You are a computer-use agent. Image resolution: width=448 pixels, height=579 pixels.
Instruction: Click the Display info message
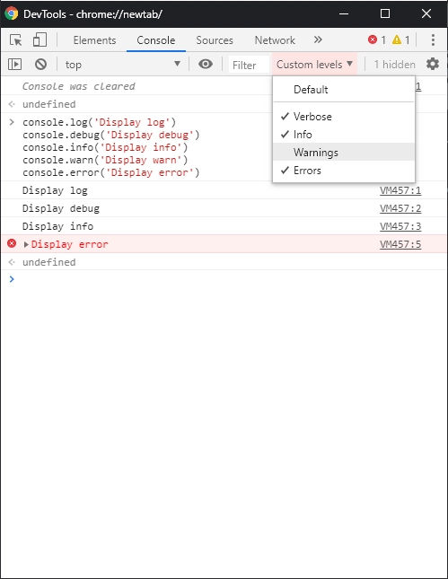point(57,226)
